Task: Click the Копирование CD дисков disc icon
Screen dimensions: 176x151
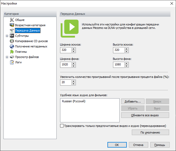Action: click(12, 41)
